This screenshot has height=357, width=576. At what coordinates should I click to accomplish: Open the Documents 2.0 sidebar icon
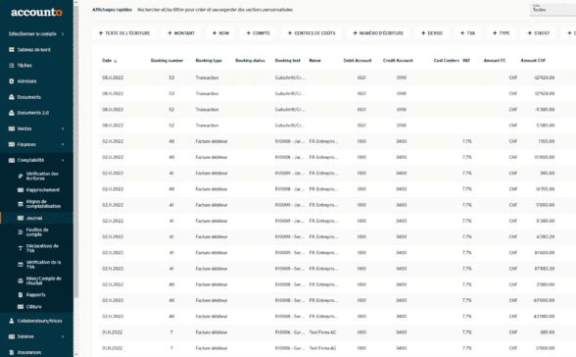12,113
